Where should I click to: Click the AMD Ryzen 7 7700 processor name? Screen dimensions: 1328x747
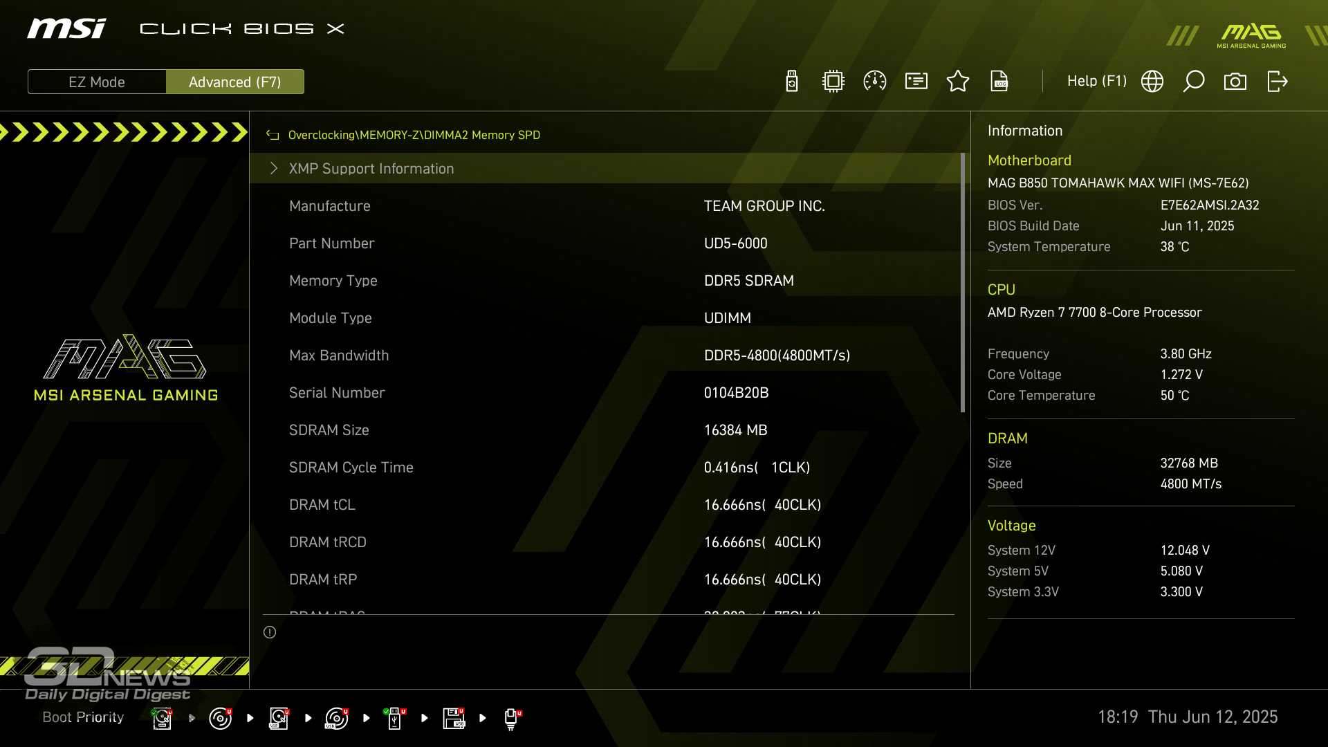click(1094, 313)
